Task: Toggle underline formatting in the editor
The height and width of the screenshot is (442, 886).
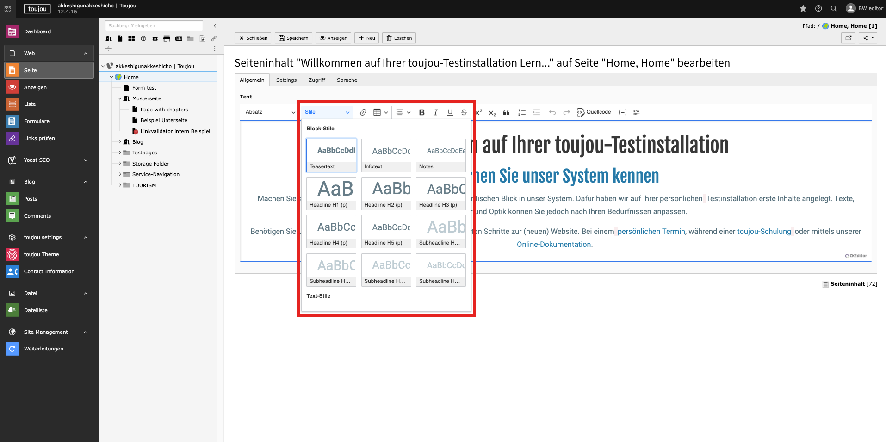Action: 450,112
